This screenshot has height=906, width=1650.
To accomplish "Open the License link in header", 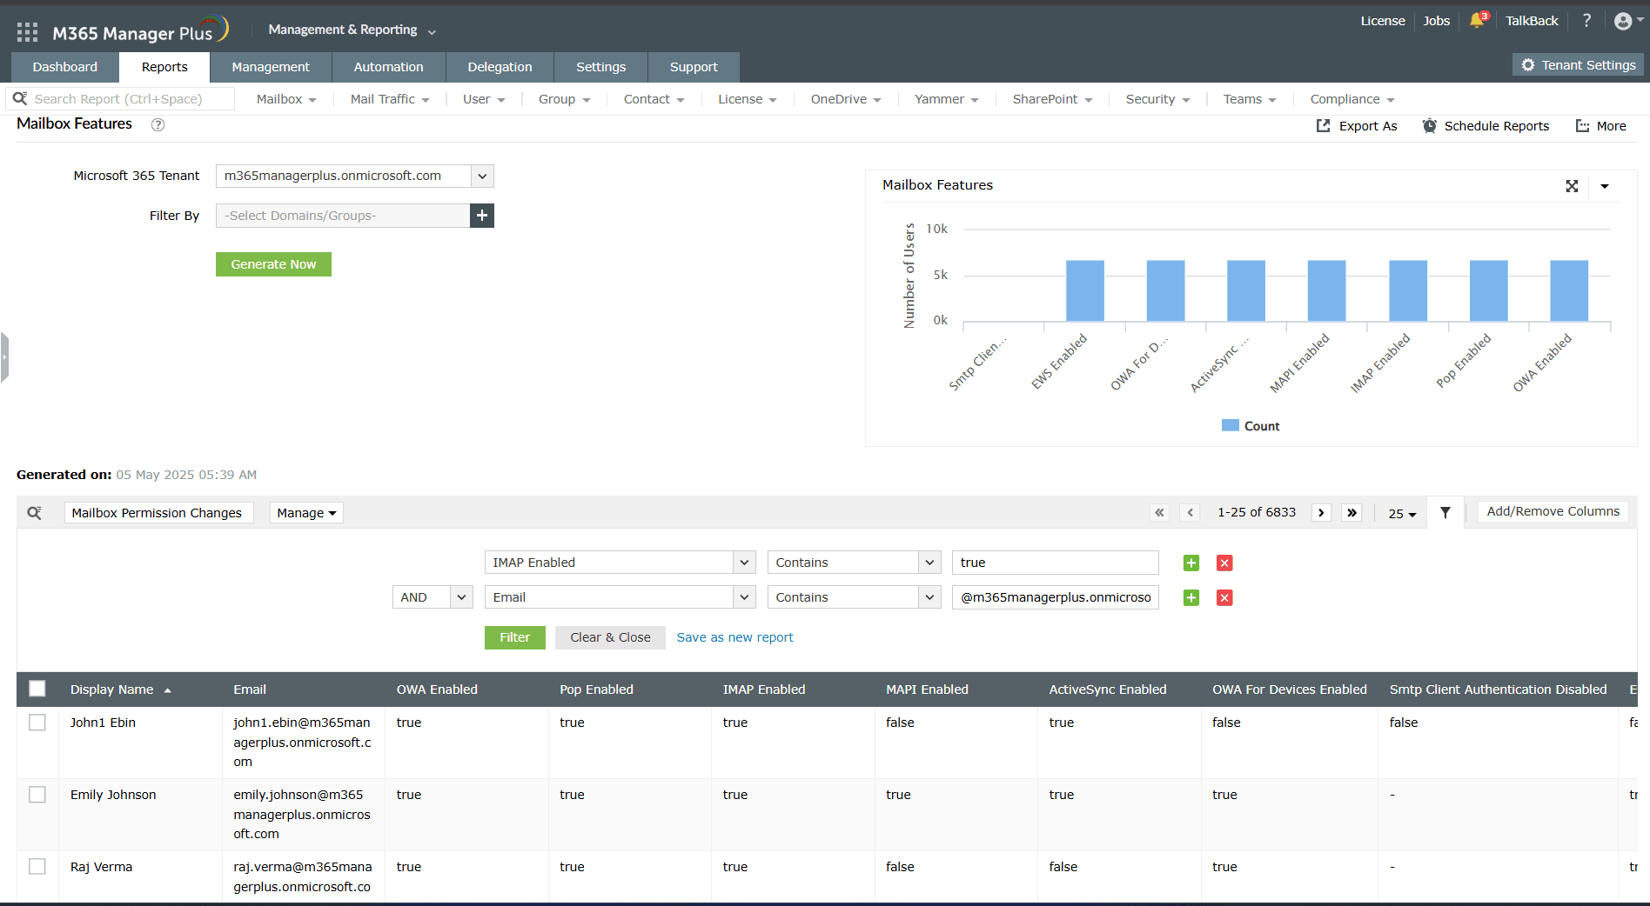I will (1383, 21).
